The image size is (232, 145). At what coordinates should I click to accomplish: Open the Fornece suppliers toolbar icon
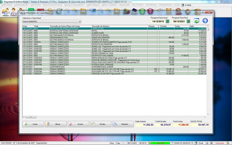coord(13,12)
